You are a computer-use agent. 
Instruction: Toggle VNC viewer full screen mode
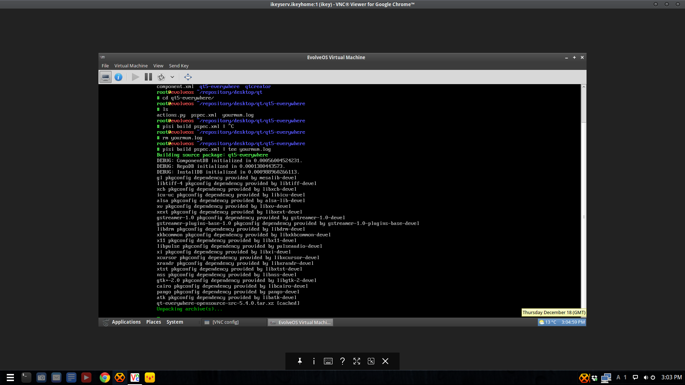point(357,361)
